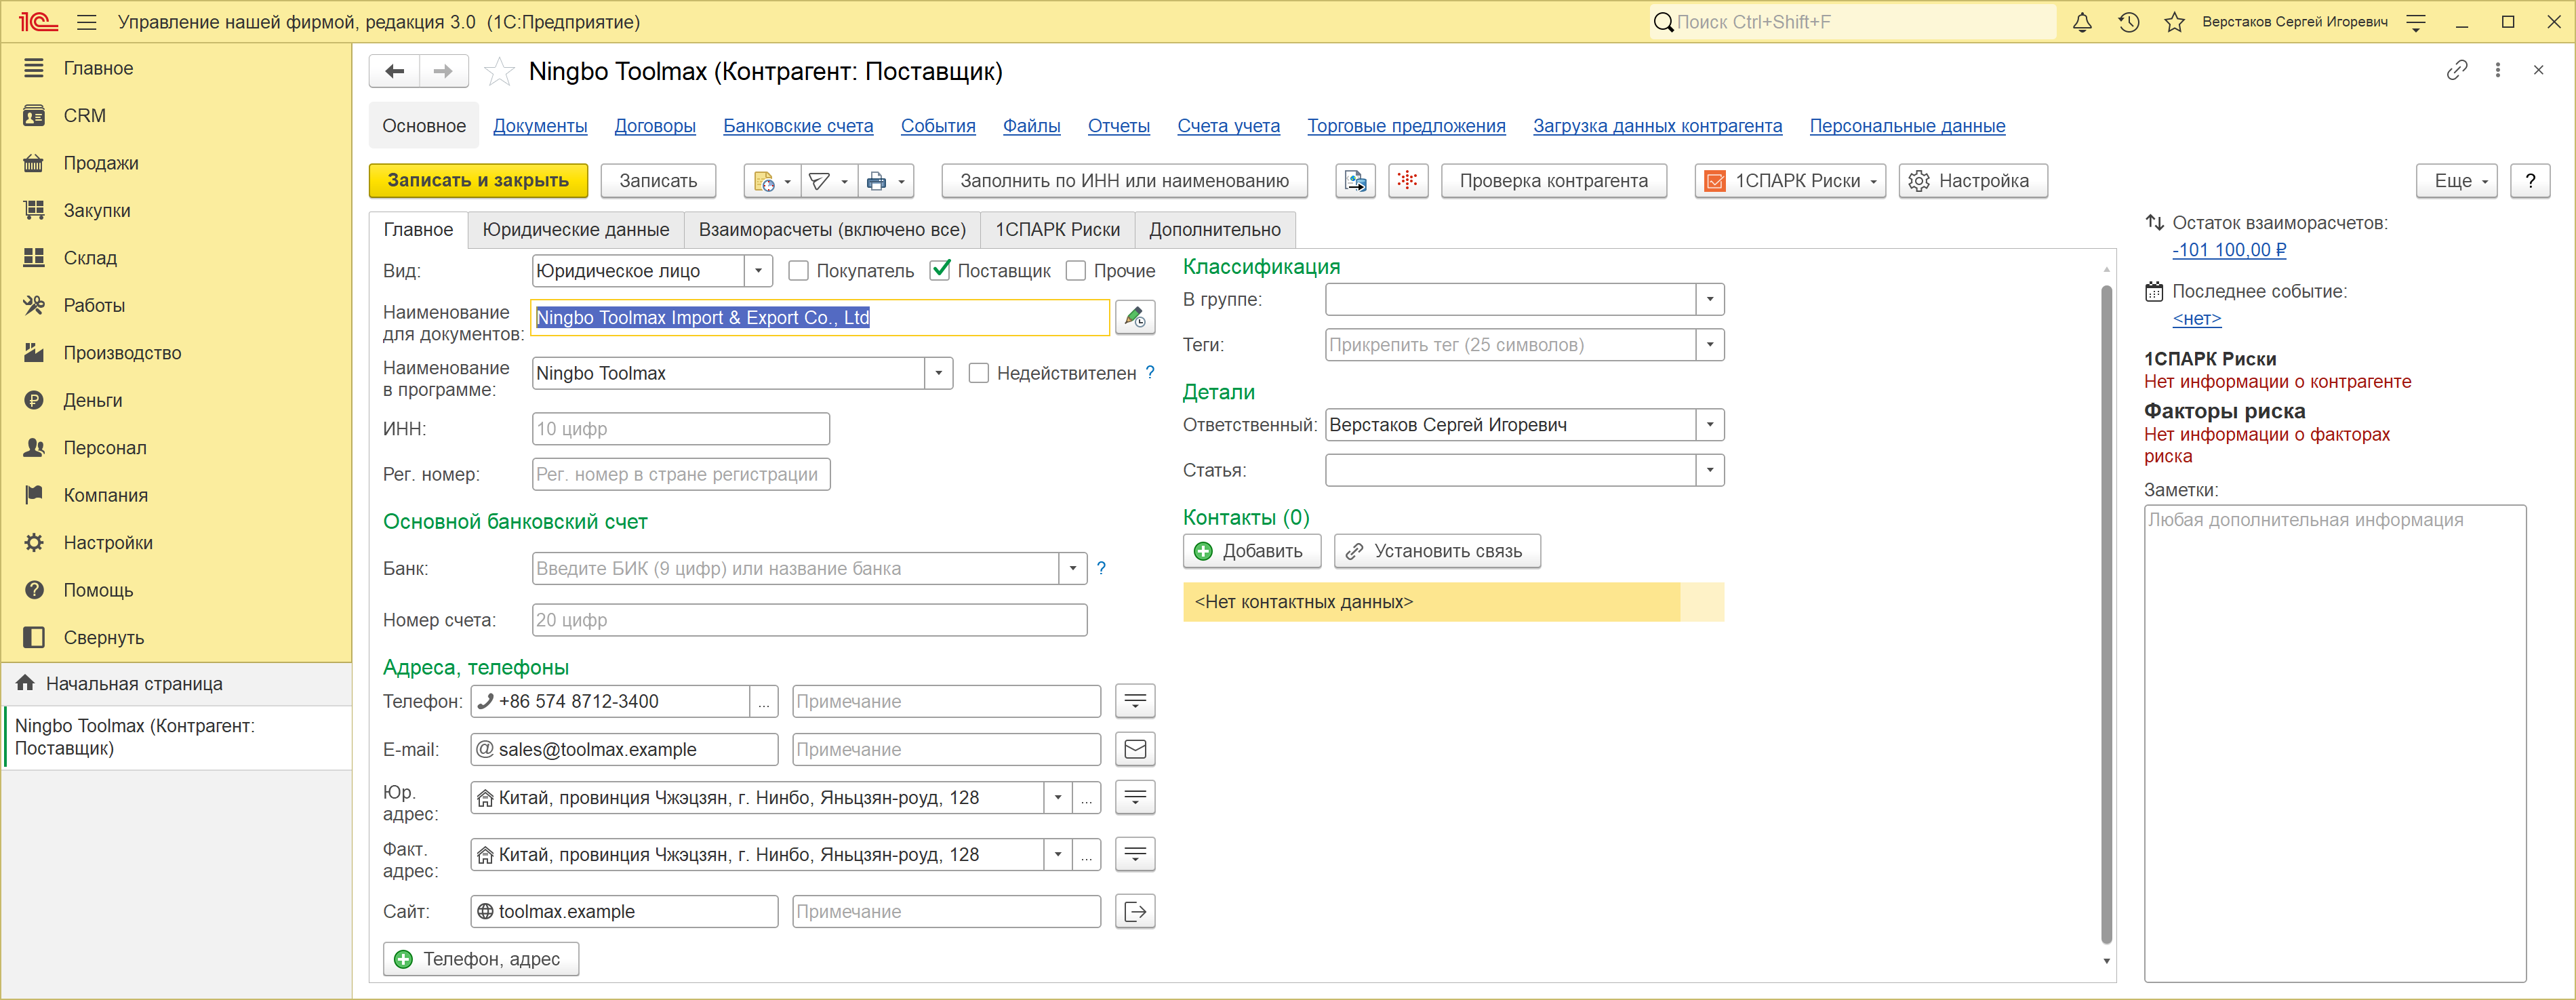Viewport: 2576px width, 1000px height.
Task: Open Банковские счета section
Action: [798, 126]
